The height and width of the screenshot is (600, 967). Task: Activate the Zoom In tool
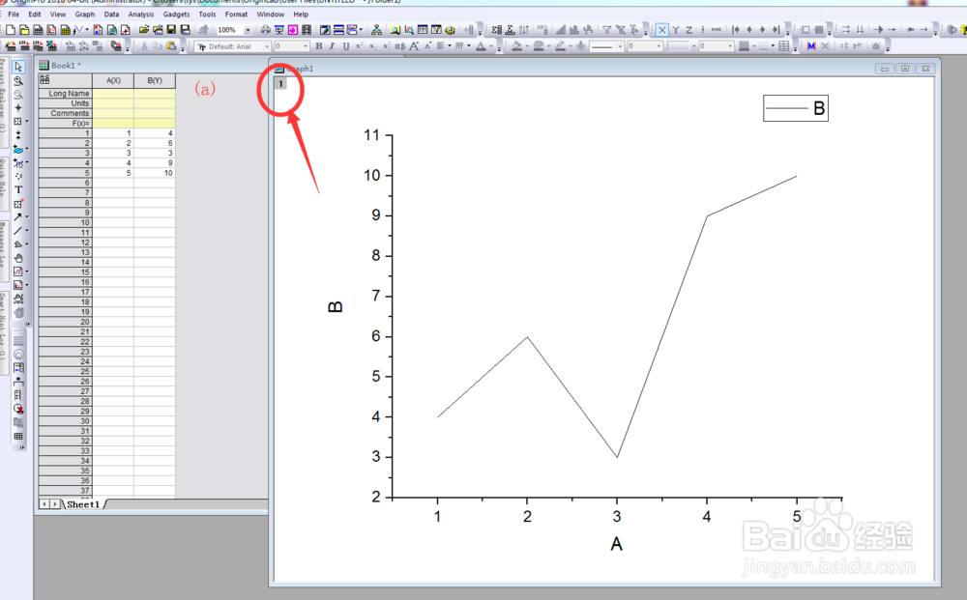coord(18,81)
